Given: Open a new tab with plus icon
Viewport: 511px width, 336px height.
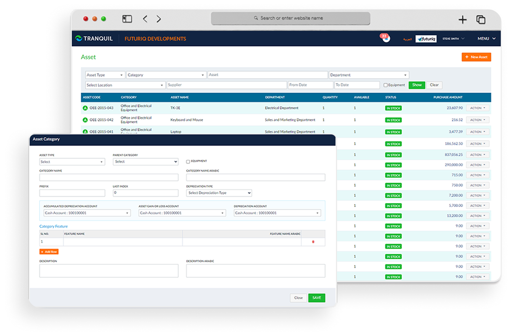Looking at the screenshot, I should point(462,20).
